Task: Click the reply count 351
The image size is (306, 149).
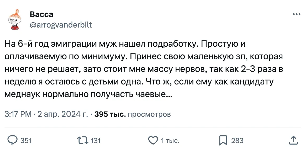Action: 26,141
